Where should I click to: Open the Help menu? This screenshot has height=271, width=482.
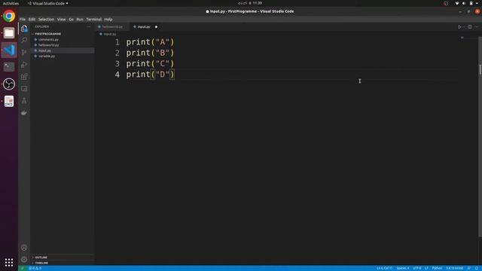pos(108,20)
